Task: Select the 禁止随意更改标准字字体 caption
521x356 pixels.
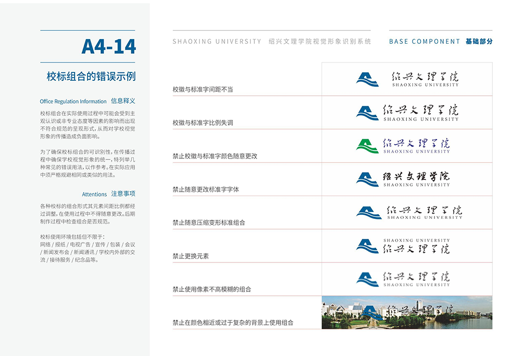Action: [x=206, y=190]
